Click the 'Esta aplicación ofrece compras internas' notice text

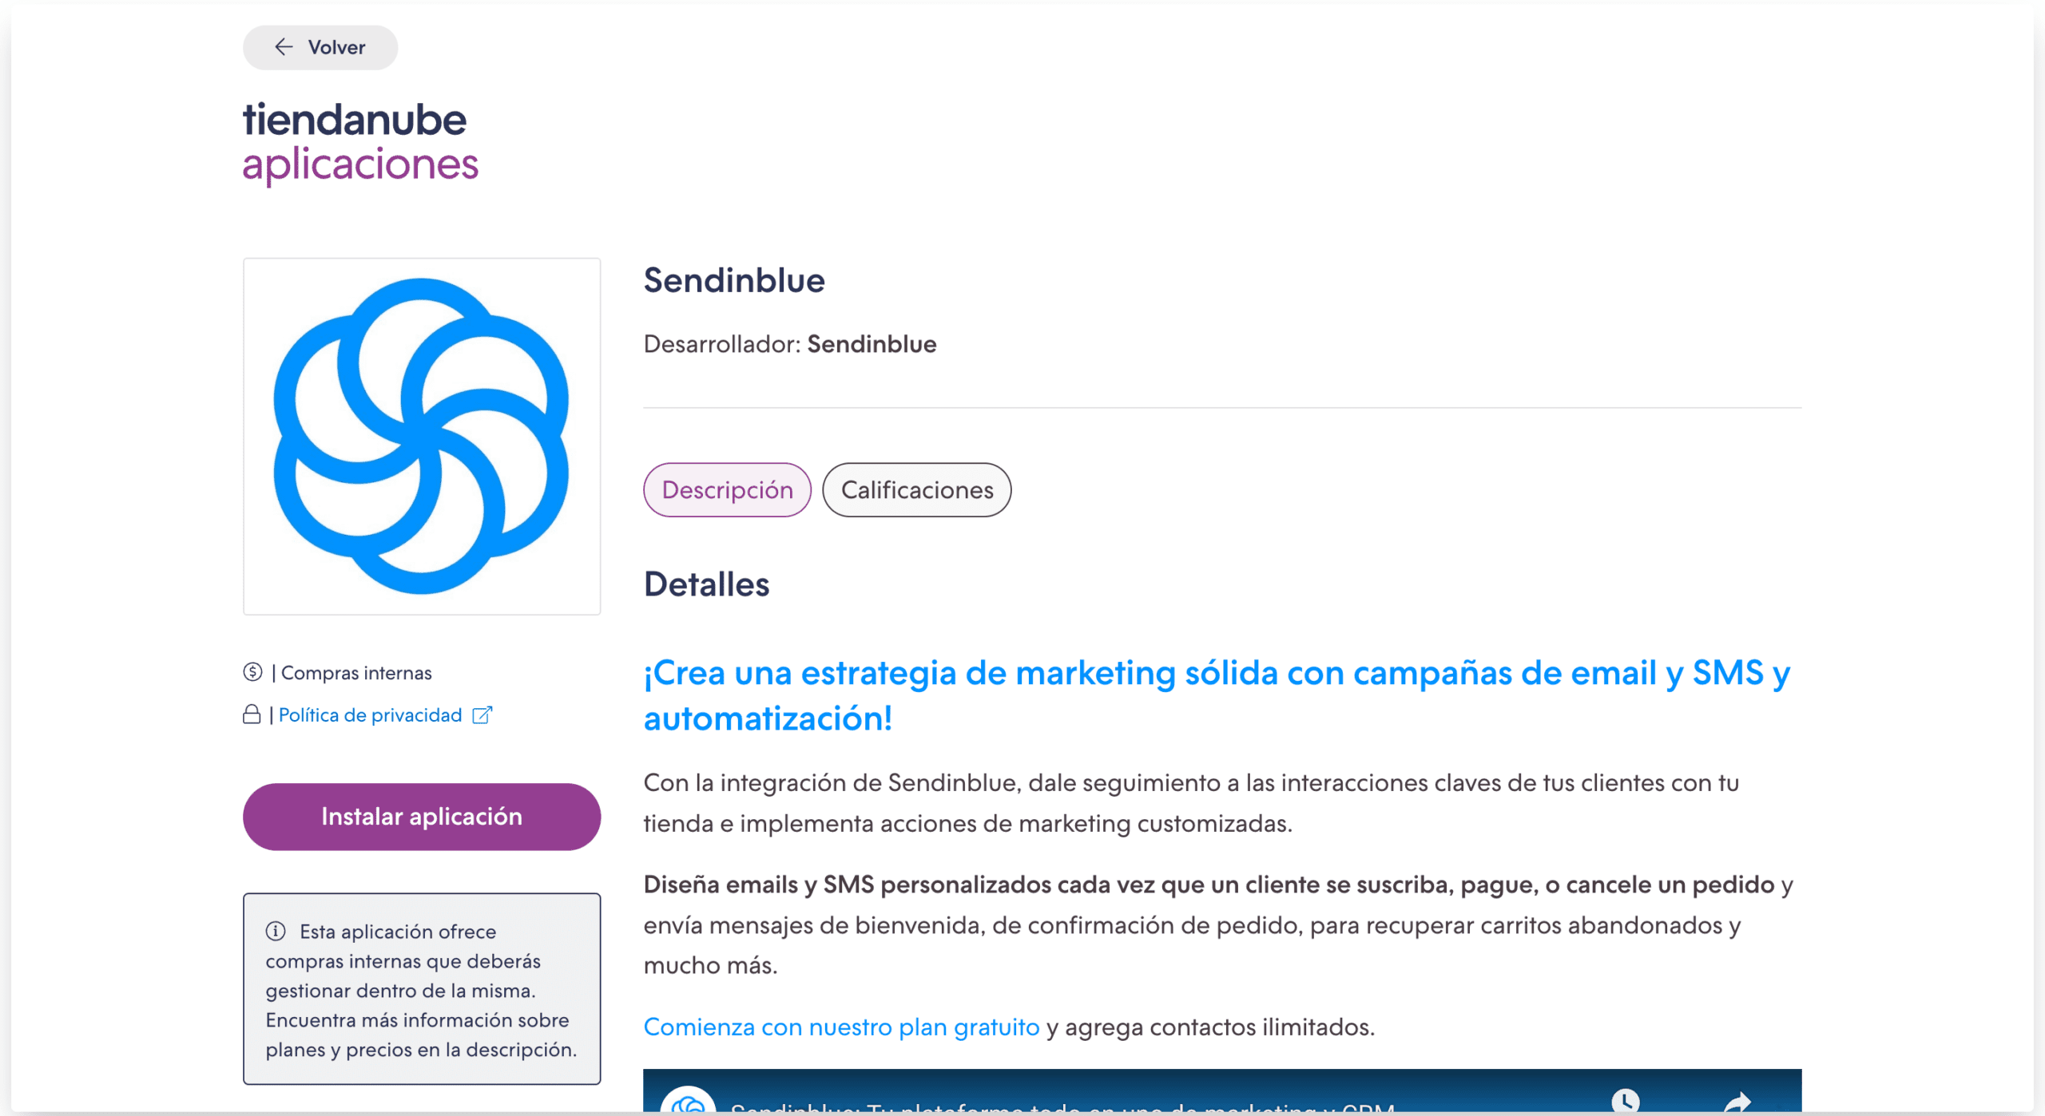[x=421, y=990]
